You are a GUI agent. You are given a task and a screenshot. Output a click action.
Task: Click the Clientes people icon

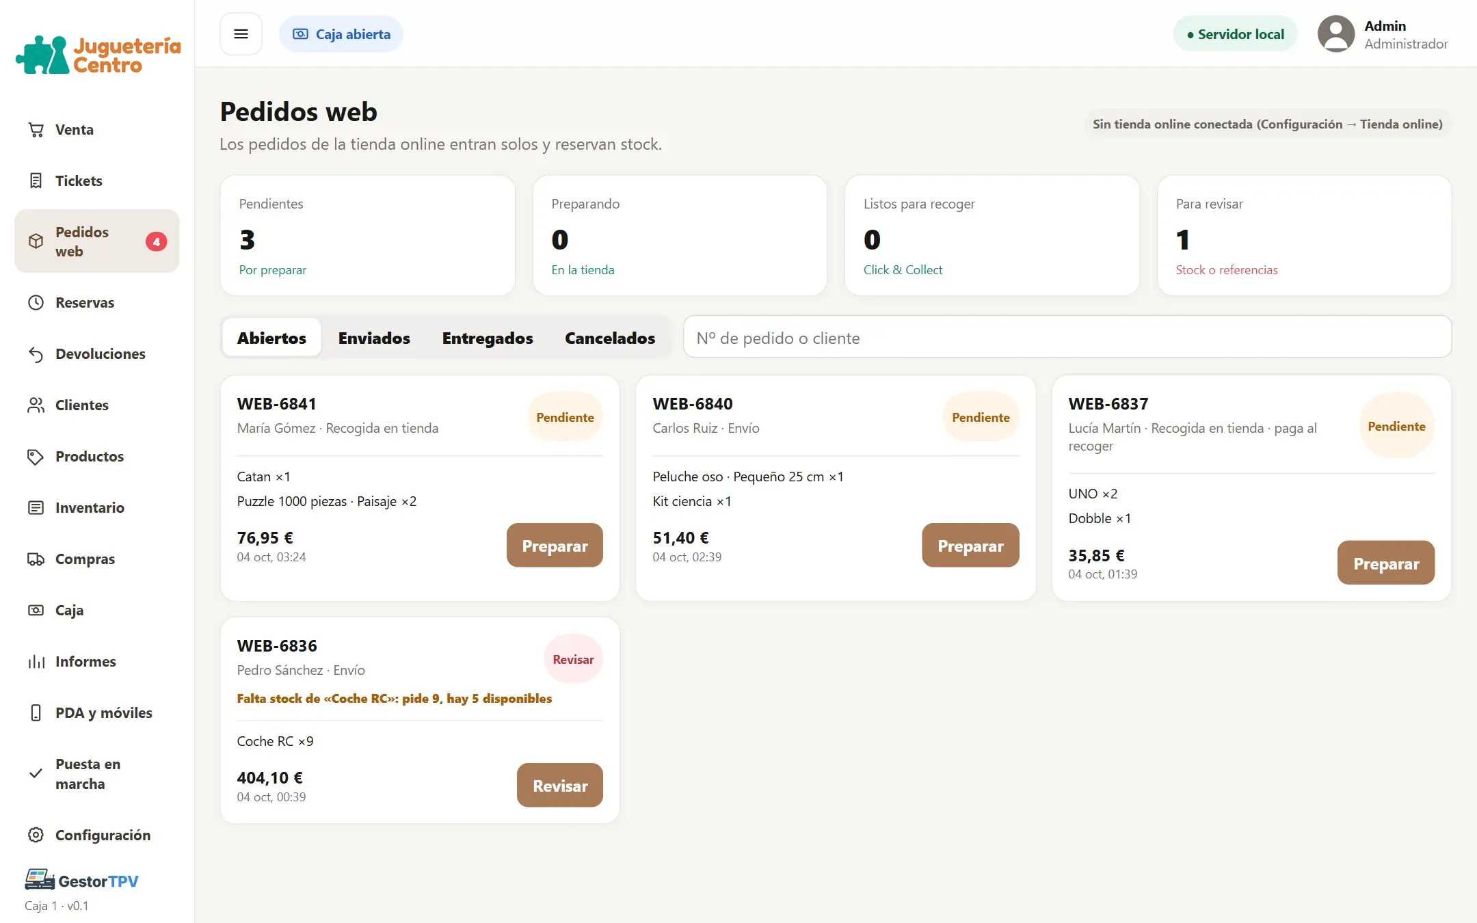pos(36,405)
